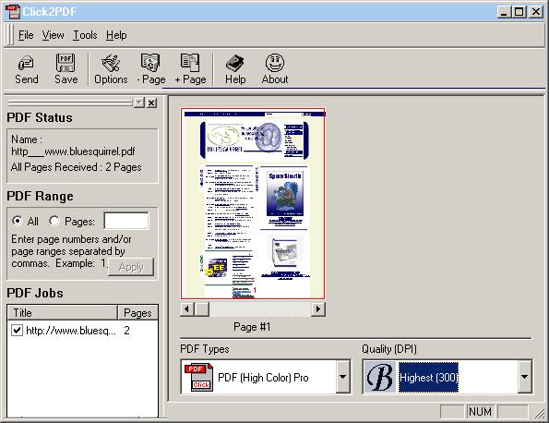Image resolution: width=549 pixels, height=423 pixels.
Task: Close the left side panel
Action: (151, 103)
